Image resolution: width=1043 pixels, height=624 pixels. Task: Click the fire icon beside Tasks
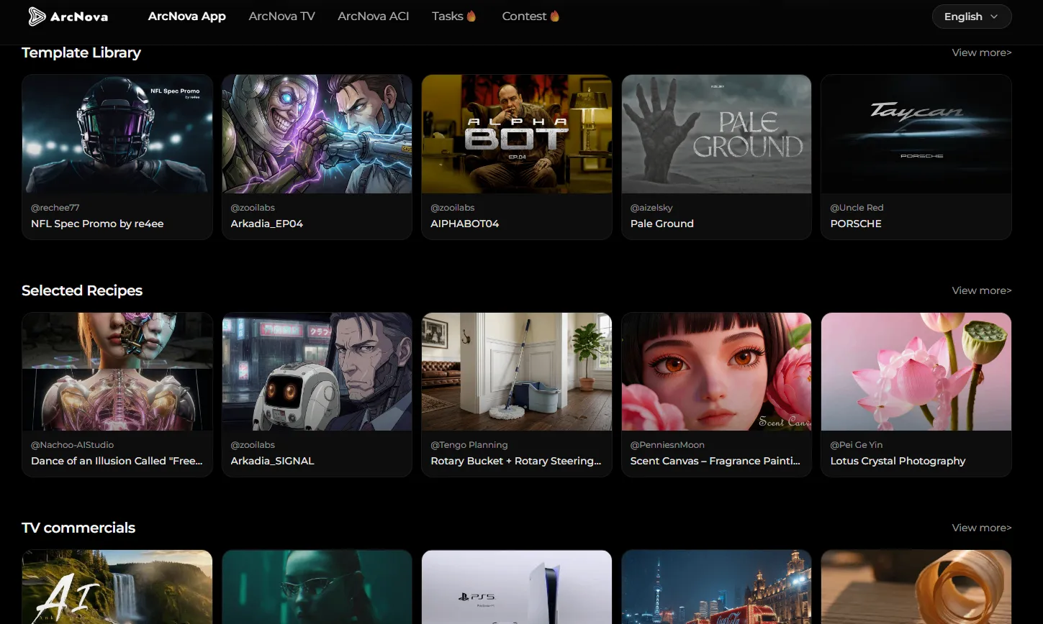point(471,16)
